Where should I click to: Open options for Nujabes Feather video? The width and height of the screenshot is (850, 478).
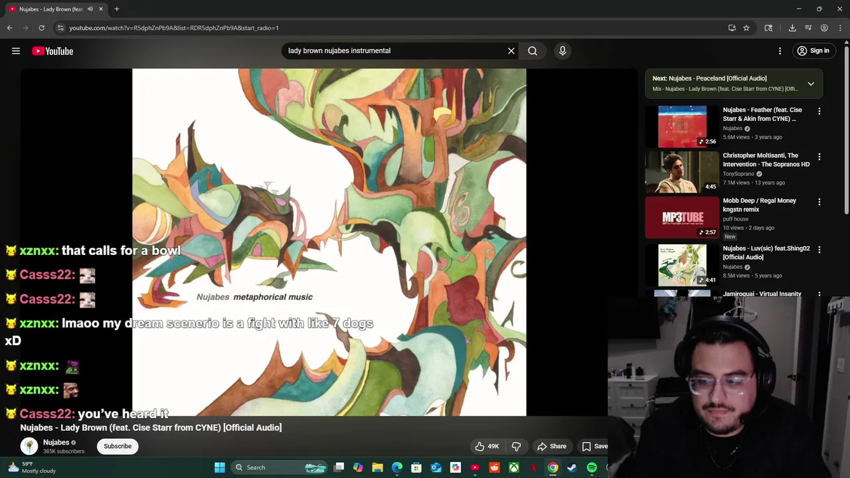pos(819,112)
